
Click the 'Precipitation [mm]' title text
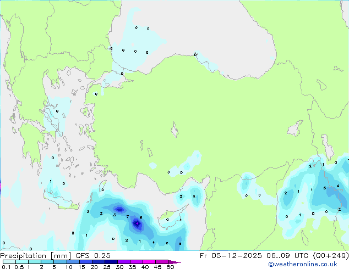click(35, 256)
